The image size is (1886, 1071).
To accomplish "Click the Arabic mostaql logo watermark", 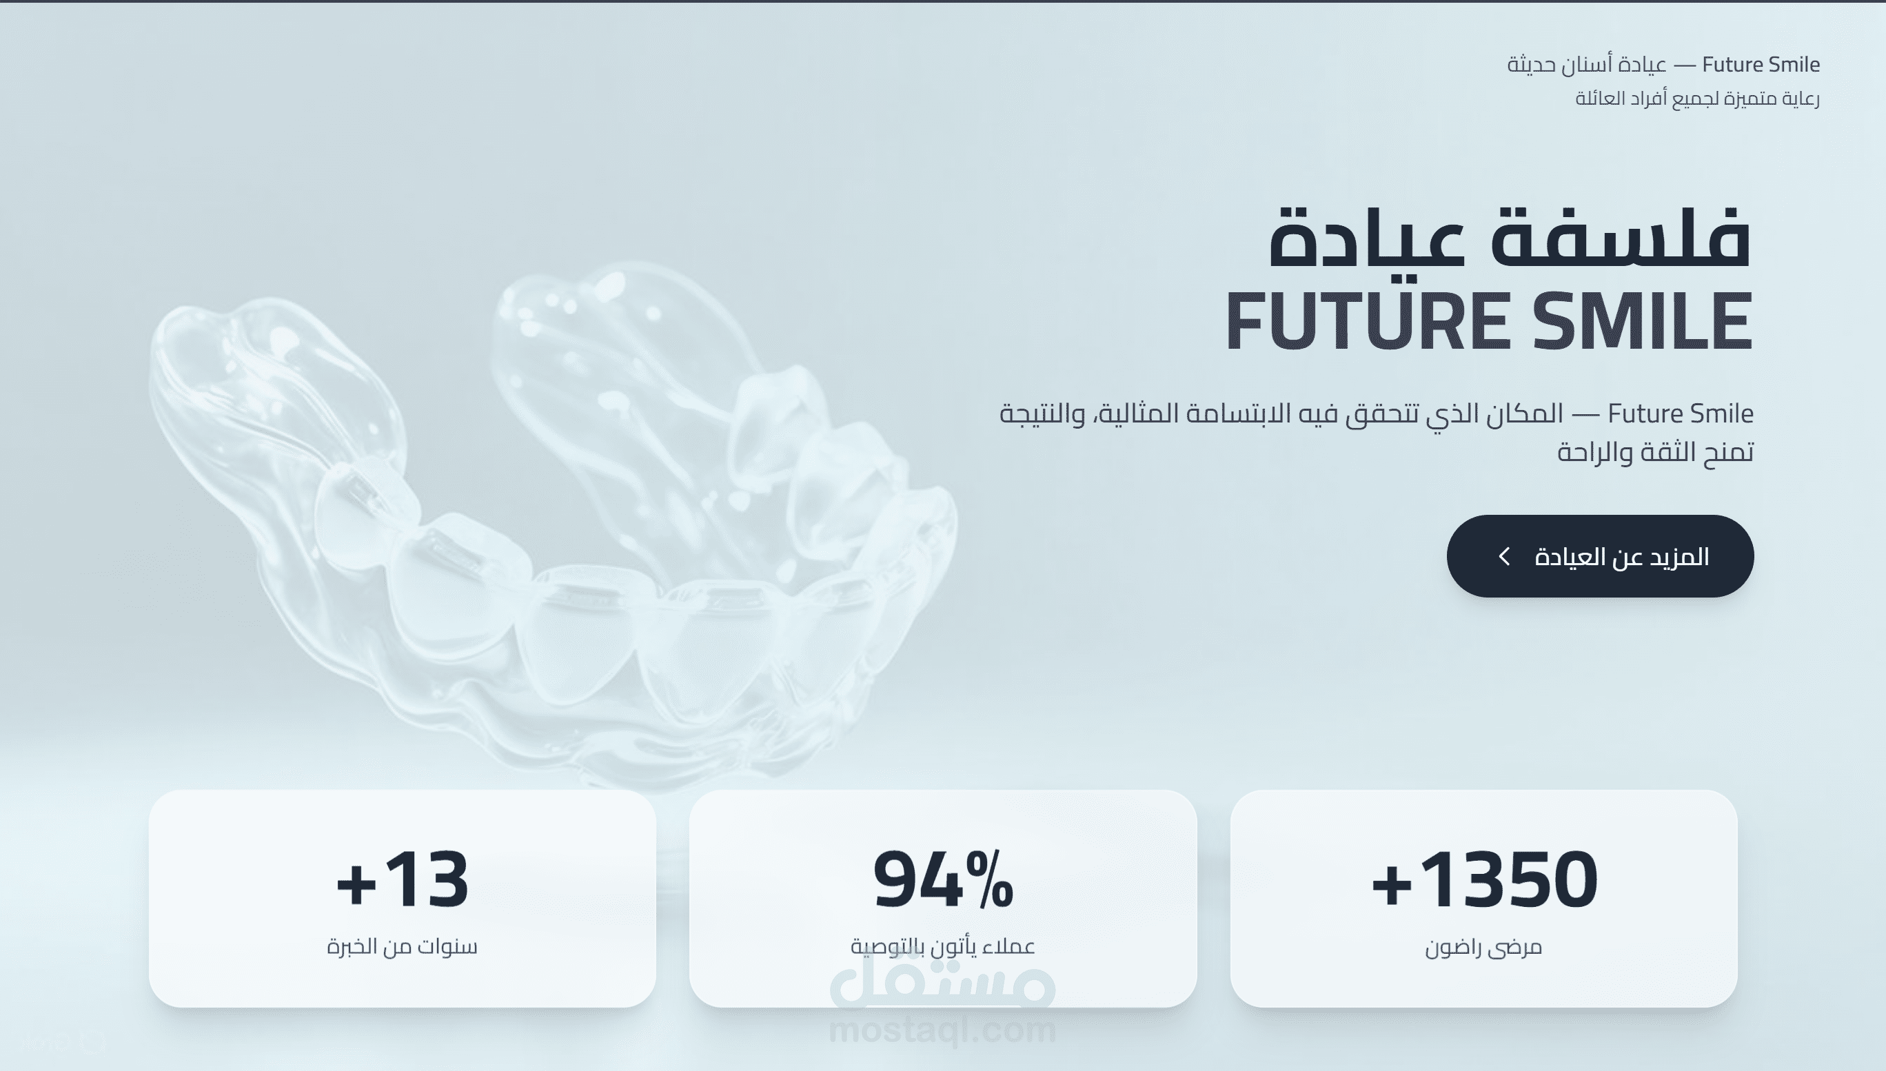I will 942,984.
